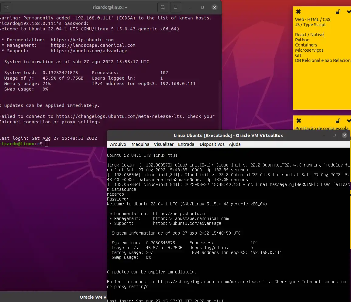Click the terminal prompt after ricardo@linux

coord(46,143)
